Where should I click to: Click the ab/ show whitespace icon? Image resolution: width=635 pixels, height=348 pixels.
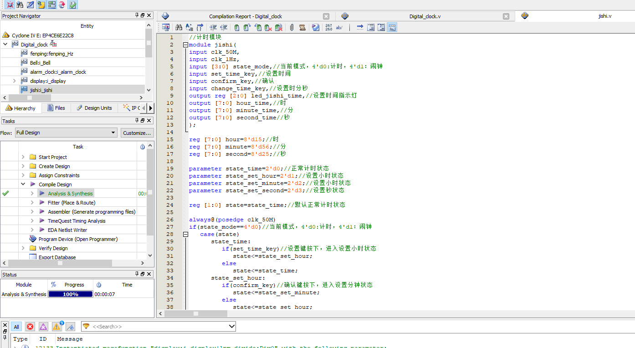(x=339, y=27)
